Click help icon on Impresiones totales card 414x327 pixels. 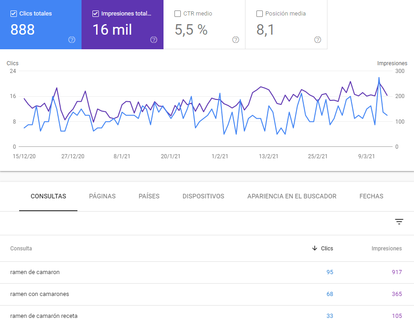pos(153,40)
